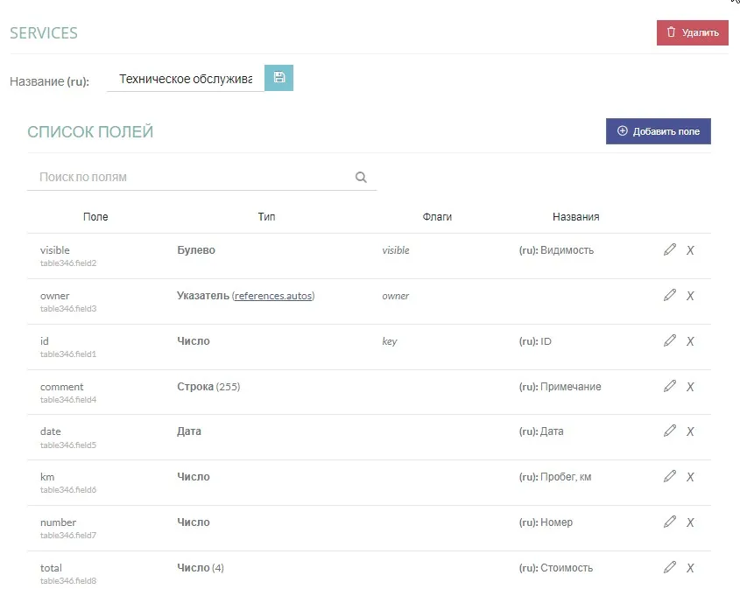Open the edit pencil for the km field
This screenshot has width=740, height=589.
click(670, 476)
